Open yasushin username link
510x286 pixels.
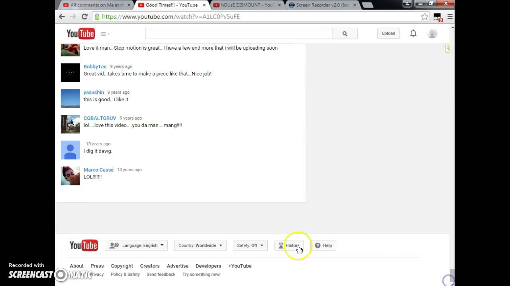coord(94,93)
